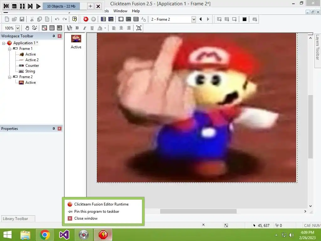Open the 100% zoom dropdown
The image size is (321, 241).
point(18,28)
